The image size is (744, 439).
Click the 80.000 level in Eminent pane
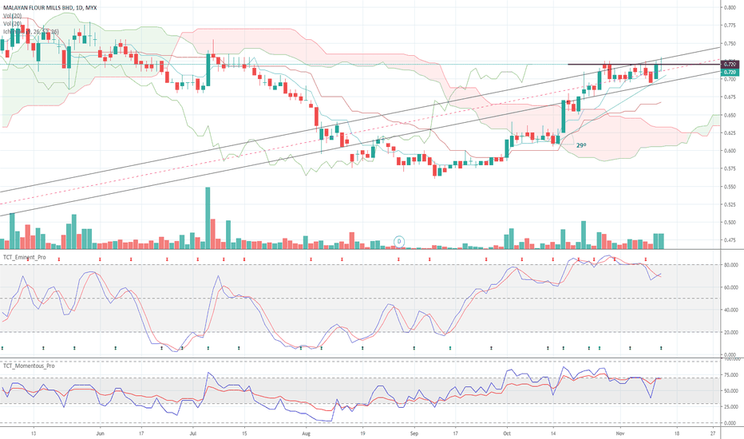[x=730, y=265]
